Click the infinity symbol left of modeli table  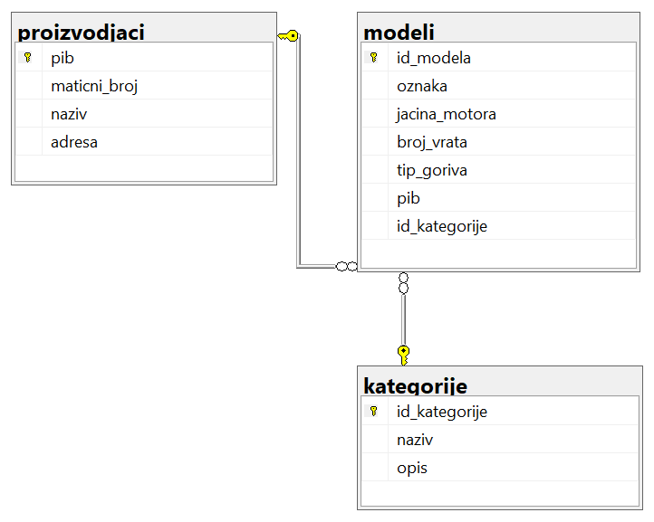(x=347, y=266)
